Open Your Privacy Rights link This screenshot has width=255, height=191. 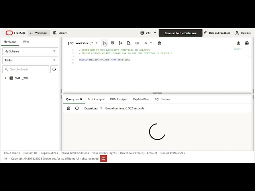click(x=104, y=153)
